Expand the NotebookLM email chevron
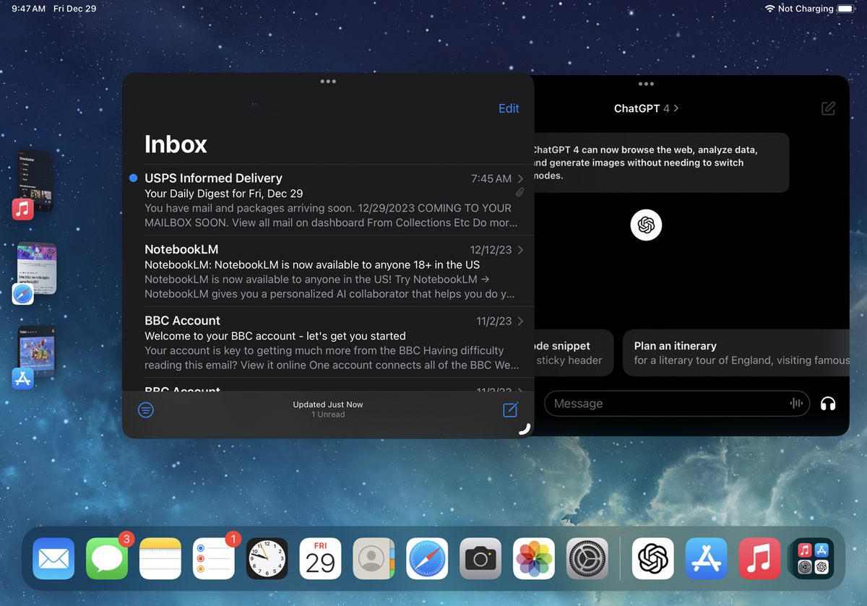867x606 pixels. [521, 250]
